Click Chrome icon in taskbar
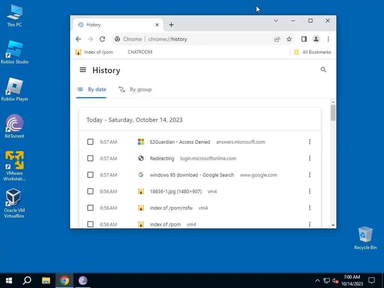The width and height of the screenshot is (384, 288). (x=64, y=280)
